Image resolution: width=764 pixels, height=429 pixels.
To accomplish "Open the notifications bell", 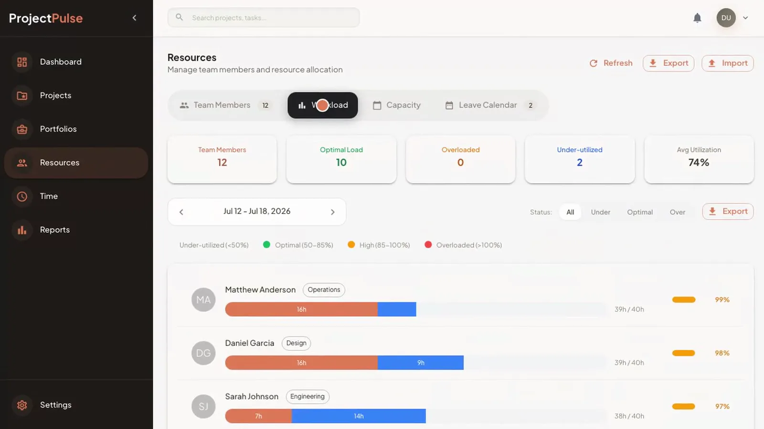I will click(x=697, y=18).
